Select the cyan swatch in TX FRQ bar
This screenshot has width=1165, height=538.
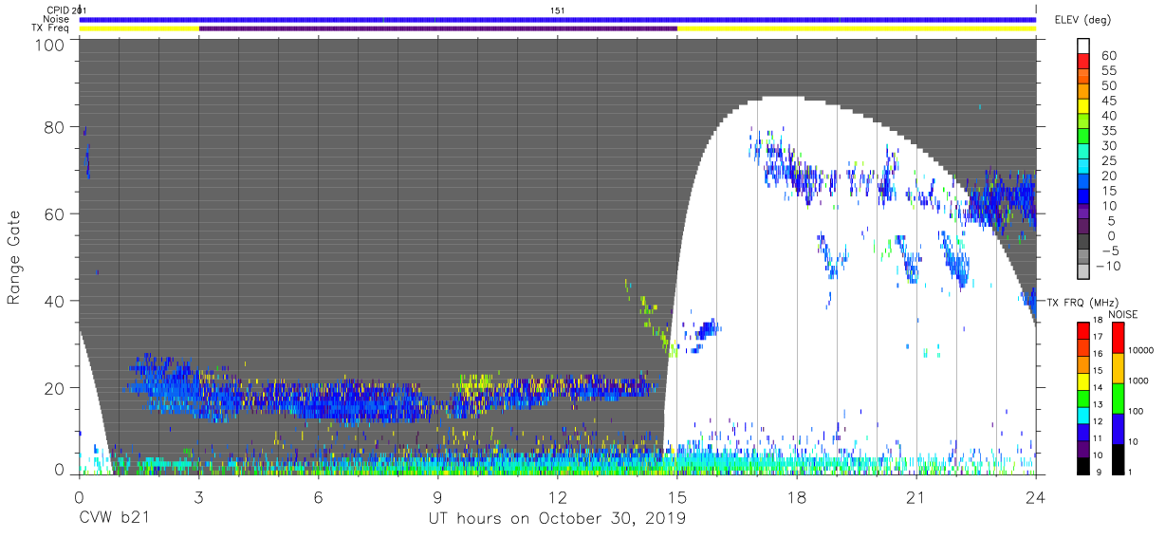1084,416
